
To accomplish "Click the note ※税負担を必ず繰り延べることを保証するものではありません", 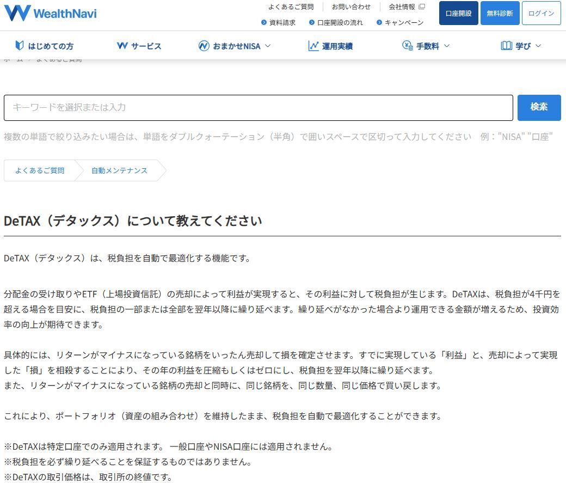I will (x=128, y=462).
